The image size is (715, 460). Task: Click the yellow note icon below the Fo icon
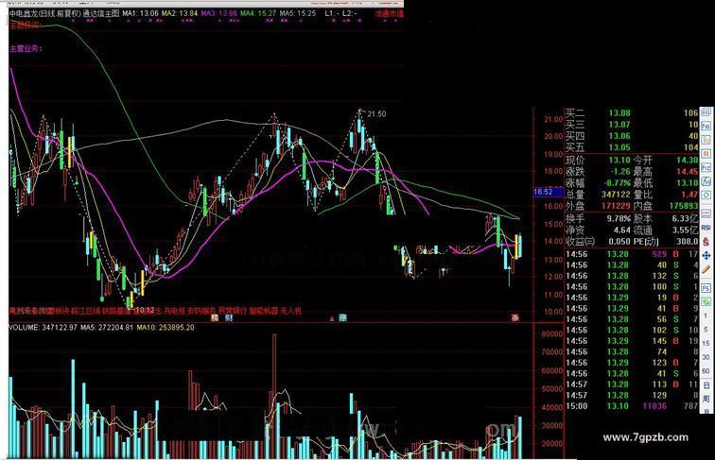click(706, 140)
